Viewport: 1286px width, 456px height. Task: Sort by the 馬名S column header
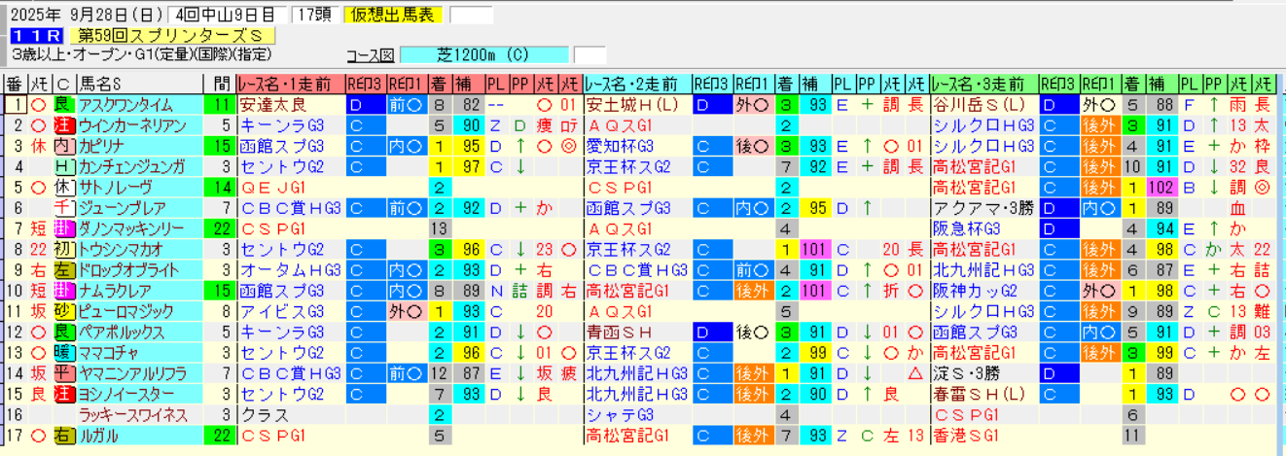point(138,84)
